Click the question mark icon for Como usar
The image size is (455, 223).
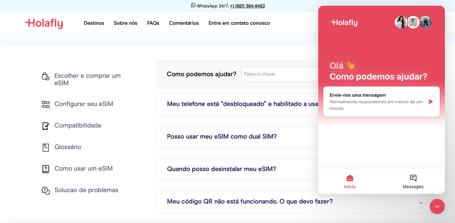click(45, 169)
